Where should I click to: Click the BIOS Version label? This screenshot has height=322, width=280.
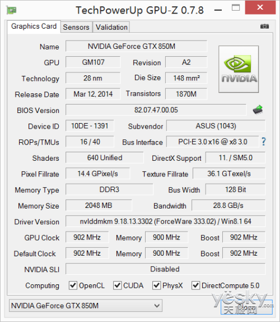[38, 111]
